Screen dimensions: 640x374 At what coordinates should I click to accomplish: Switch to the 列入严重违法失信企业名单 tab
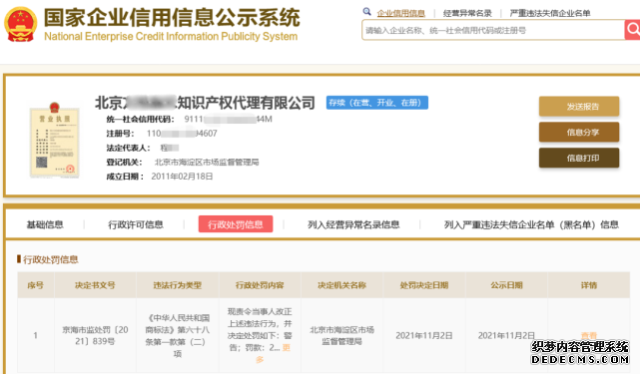pyautogui.click(x=531, y=224)
